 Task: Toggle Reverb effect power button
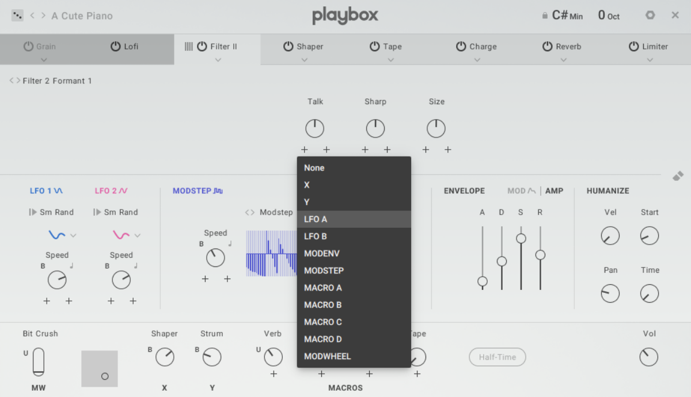click(548, 47)
